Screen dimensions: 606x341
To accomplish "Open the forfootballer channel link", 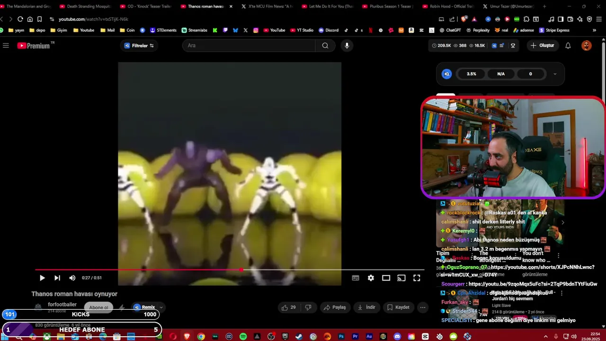I will (x=62, y=305).
